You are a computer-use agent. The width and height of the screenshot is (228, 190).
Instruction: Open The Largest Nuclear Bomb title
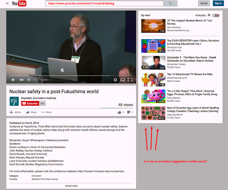pos(190,22)
